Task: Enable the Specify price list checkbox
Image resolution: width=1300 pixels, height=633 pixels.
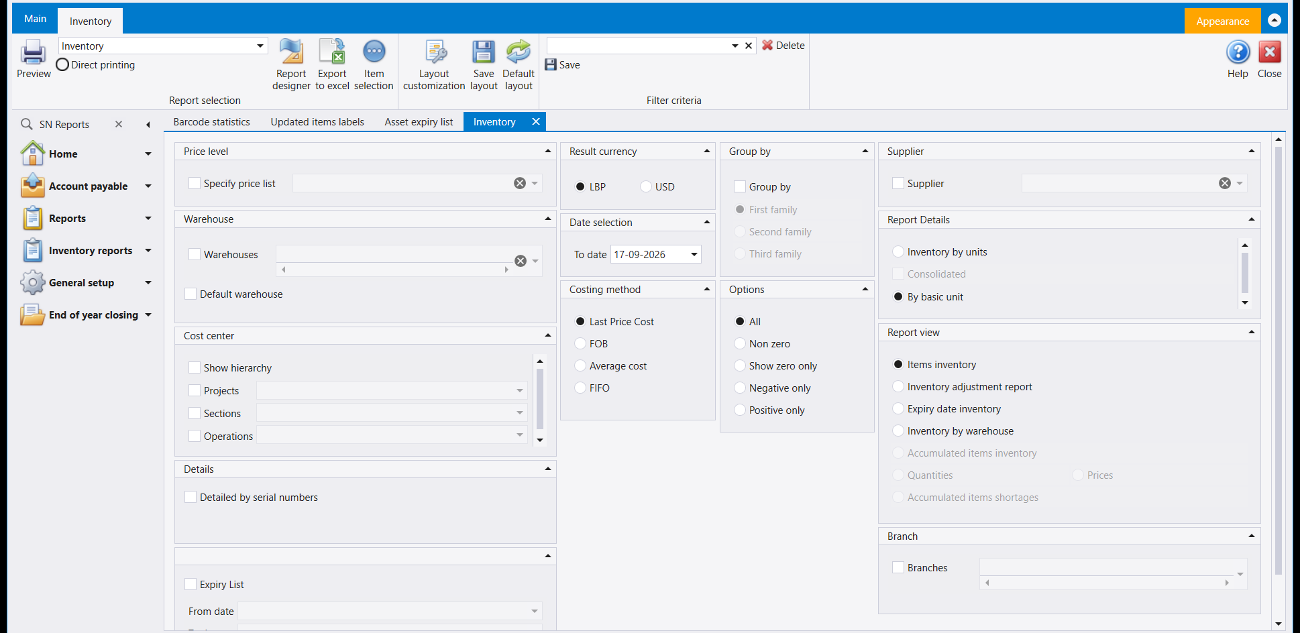Action: [x=195, y=183]
